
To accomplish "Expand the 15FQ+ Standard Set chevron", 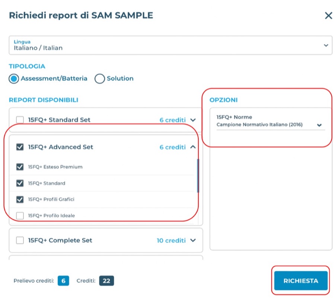I will [193, 120].
